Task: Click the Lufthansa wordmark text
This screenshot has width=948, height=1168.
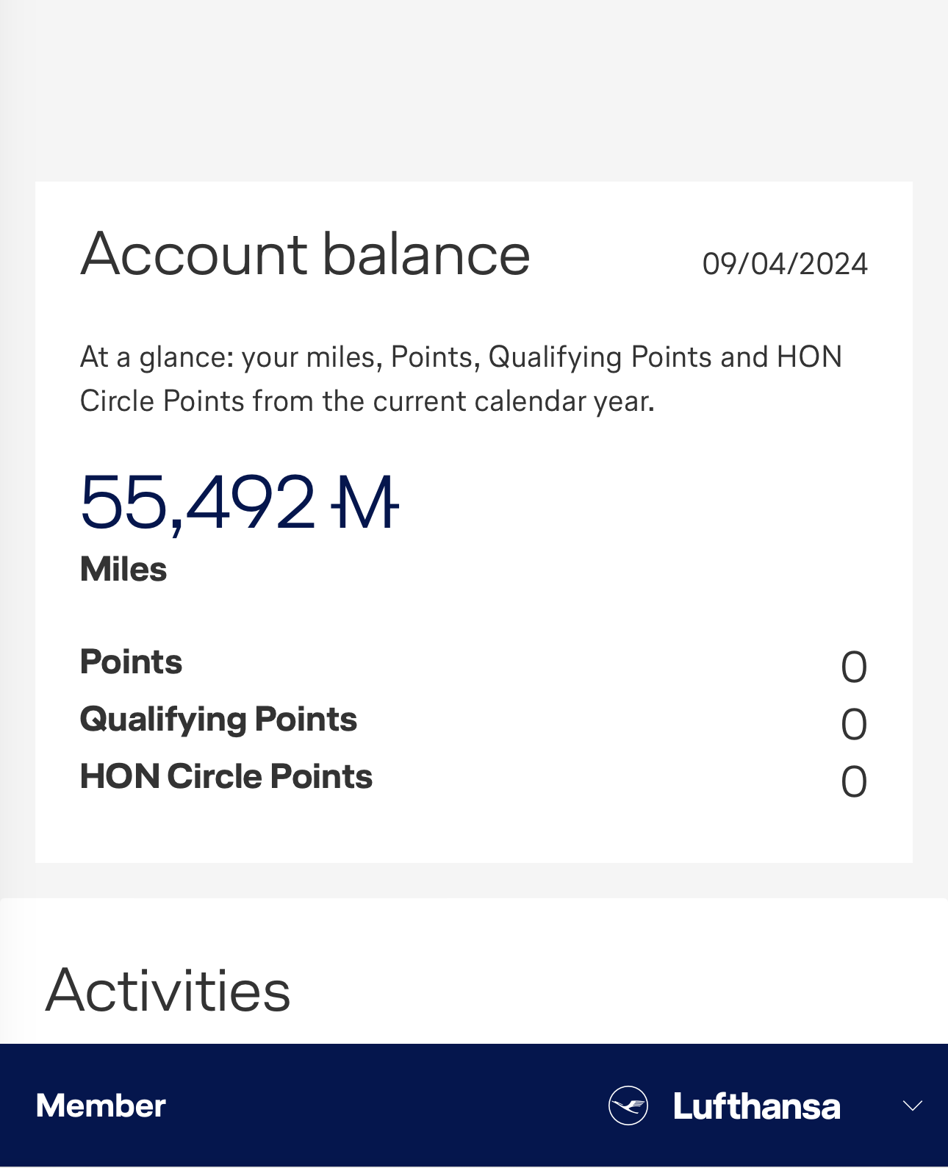Action: (x=756, y=1106)
